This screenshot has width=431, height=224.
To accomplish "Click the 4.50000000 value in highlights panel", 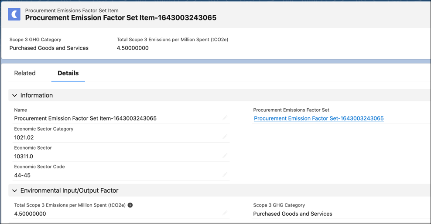I will point(133,48).
